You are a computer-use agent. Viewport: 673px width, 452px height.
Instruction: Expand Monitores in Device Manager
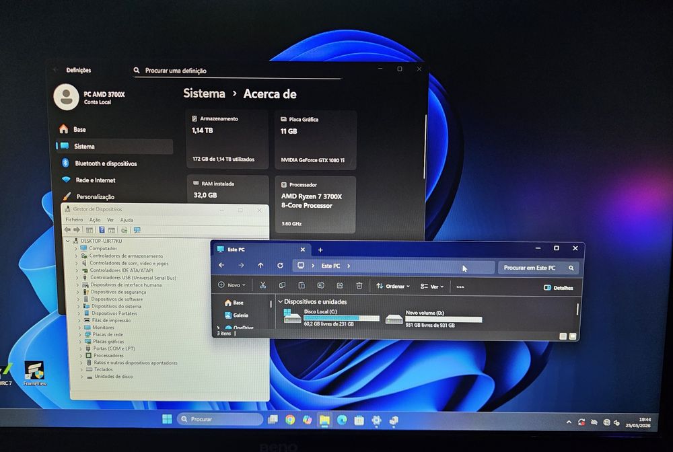click(79, 327)
